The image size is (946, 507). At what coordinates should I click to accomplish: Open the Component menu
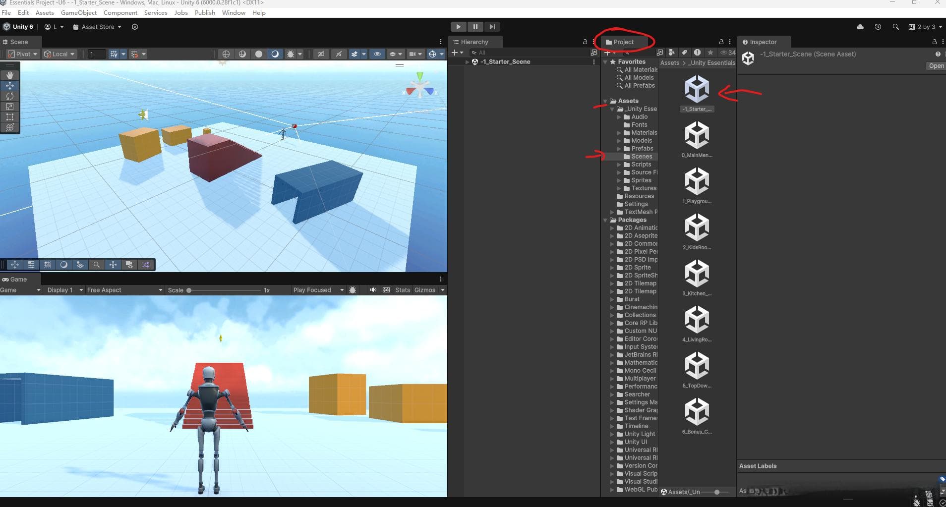tap(120, 12)
